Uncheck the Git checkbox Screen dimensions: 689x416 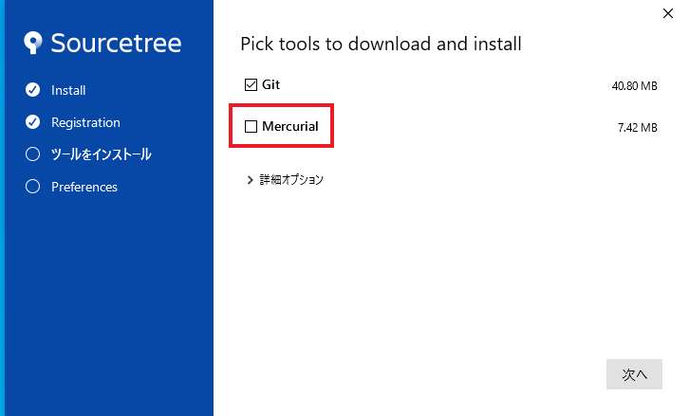[251, 84]
